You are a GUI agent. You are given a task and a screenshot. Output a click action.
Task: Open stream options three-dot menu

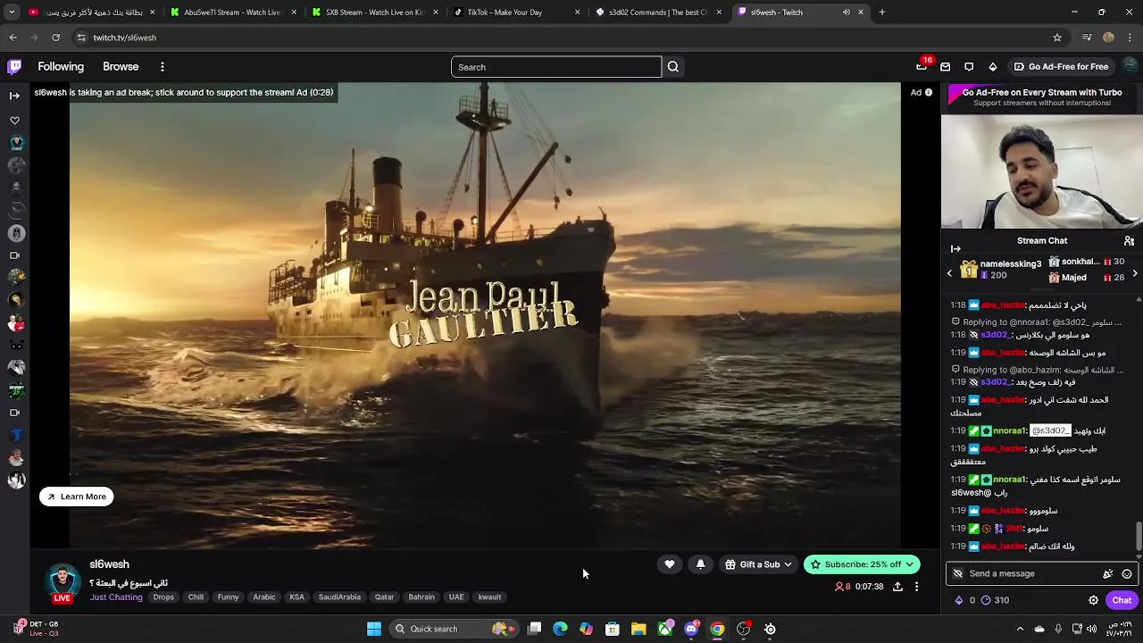[x=916, y=587]
